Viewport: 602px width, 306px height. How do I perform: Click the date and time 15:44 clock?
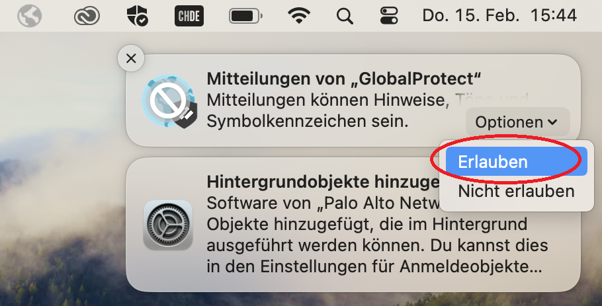499,16
